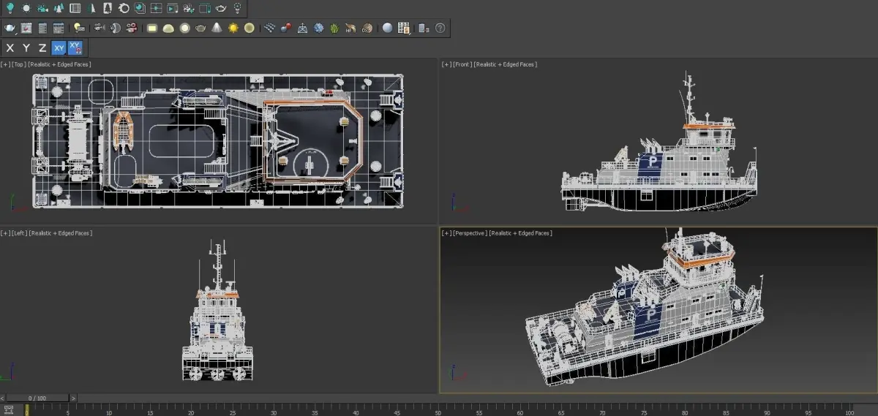
Task: Expand the render teapot flyout in second toolbar
Action: (x=10, y=29)
